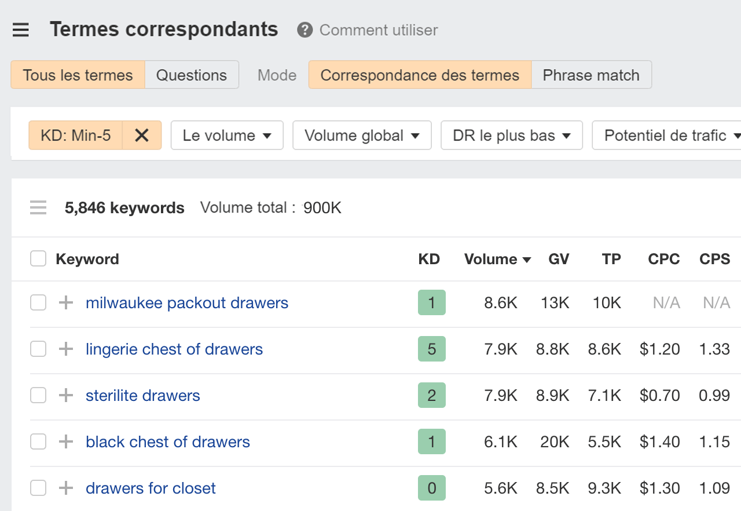Check the milwaukee packout drawers row

point(38,302)
